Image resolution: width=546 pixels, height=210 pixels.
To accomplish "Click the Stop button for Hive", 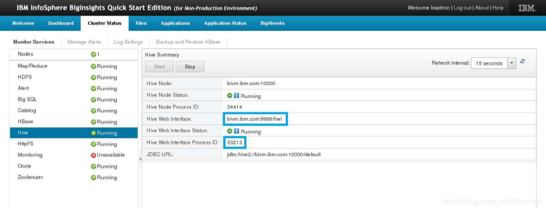I will pos(190,66).
